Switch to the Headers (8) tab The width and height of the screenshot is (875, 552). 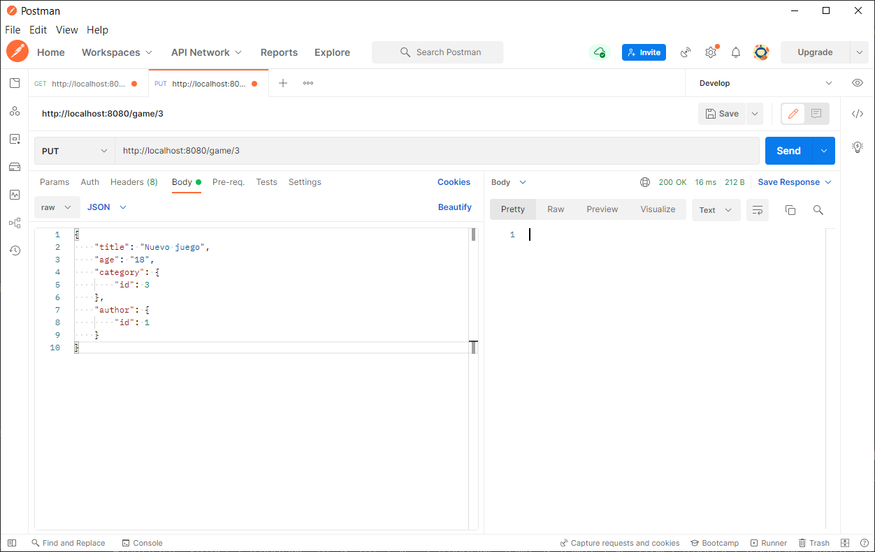pos(133,182)
